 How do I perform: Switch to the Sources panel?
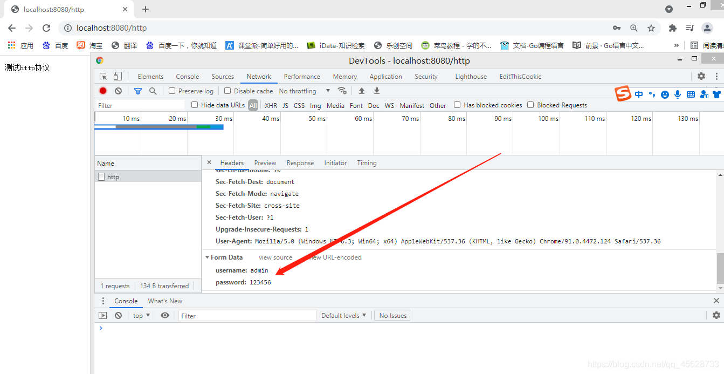click(x=223, y=76)
